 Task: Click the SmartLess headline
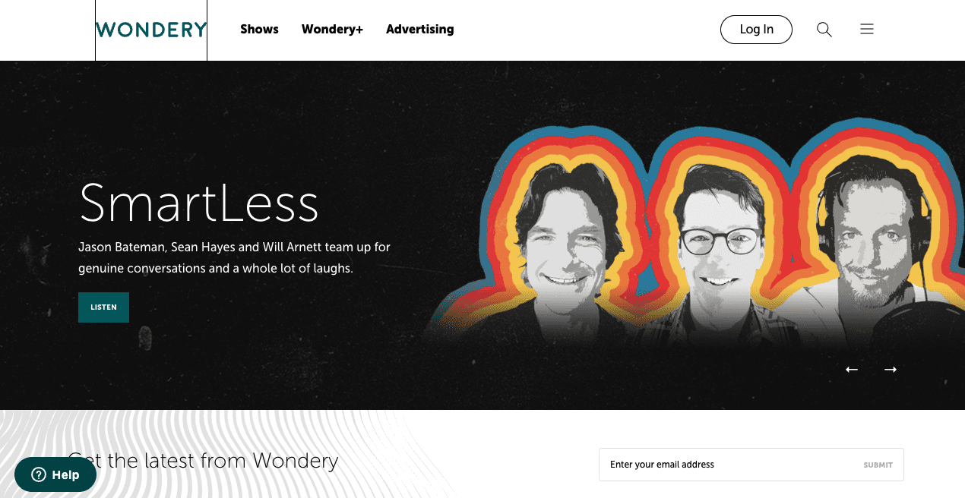click(198, 203)
